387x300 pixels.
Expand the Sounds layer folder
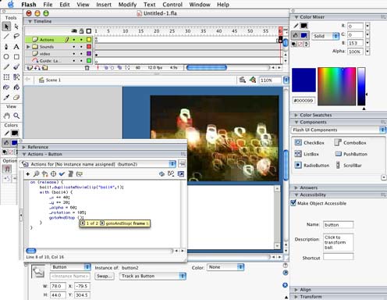click(x=28, y=47)
